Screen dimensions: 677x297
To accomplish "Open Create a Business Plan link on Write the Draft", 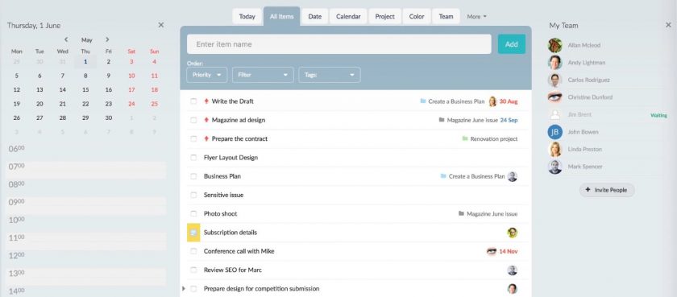I will [456, 101].
